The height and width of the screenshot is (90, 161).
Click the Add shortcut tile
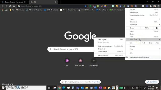[94, 62]
